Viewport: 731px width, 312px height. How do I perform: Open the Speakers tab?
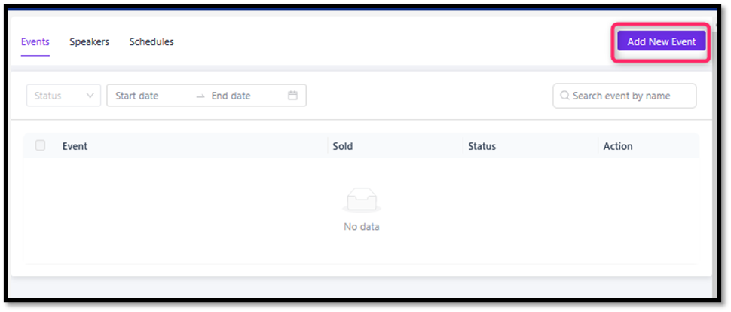point(89,41)
